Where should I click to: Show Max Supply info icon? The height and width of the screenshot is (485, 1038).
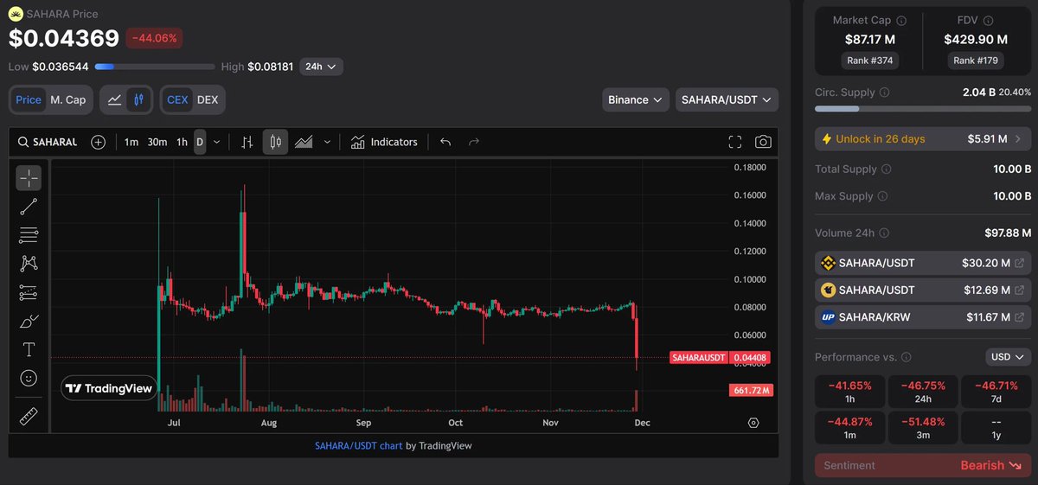point(883,196)
